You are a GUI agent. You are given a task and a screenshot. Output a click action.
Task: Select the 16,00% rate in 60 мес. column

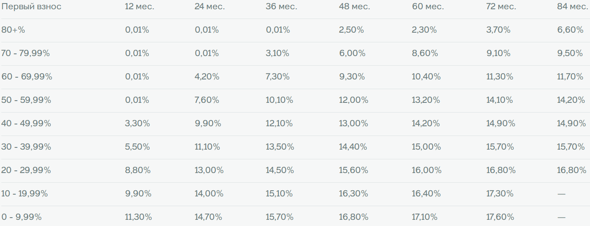(x=427, y=170)
